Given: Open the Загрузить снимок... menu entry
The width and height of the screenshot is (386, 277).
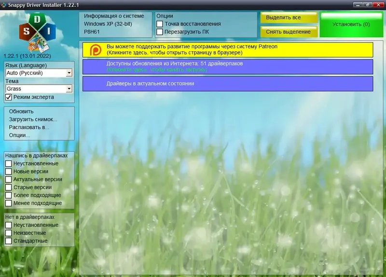Looking at the screenshot, I should [x=33, y=119].
